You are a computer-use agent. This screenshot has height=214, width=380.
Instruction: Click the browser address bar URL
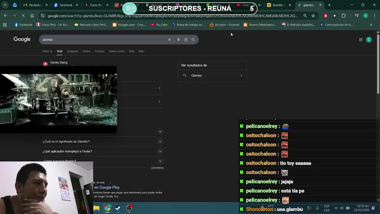[x=172, y=16]
